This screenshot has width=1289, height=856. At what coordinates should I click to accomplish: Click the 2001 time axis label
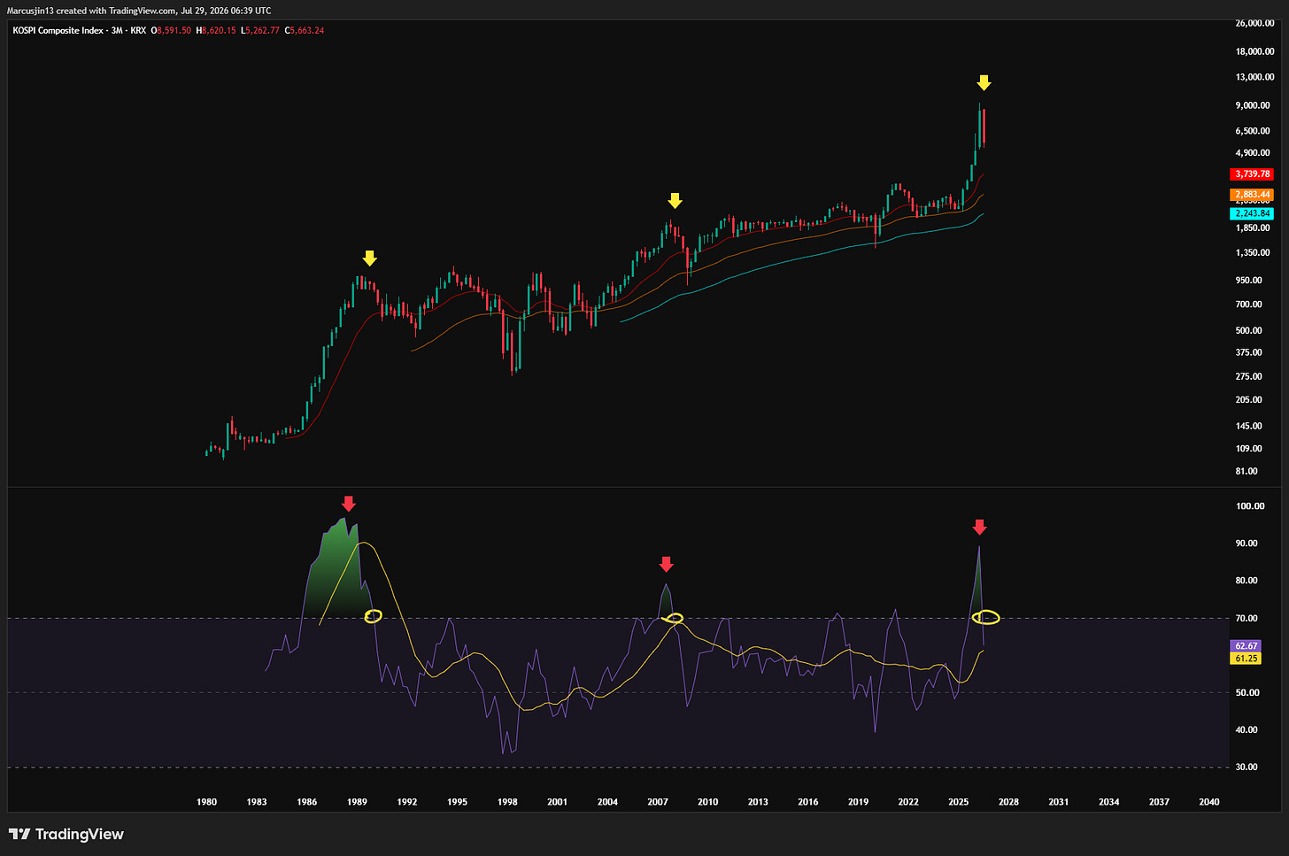click(x=558, y=802)
